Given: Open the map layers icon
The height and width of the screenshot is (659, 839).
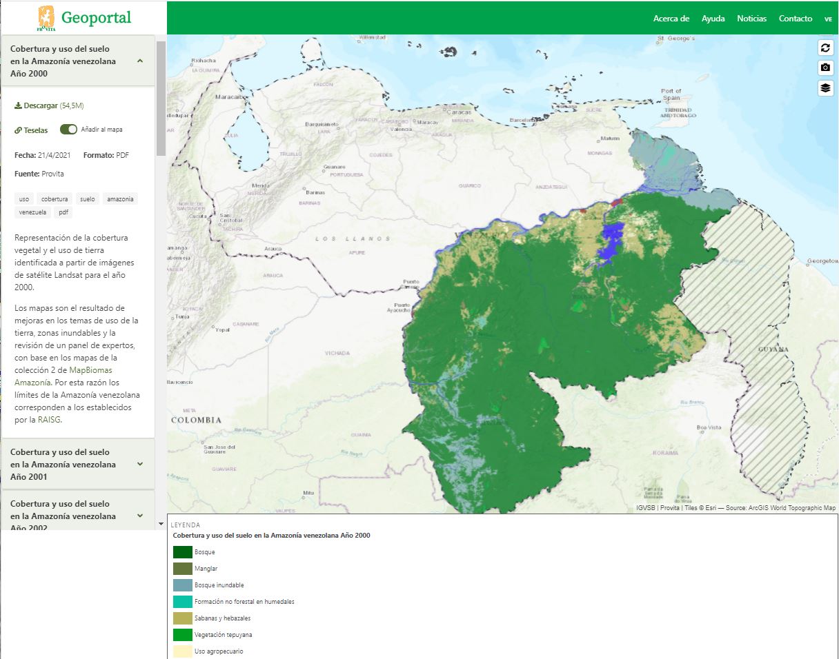Looking at the screenshot, I should pos(825,88).
